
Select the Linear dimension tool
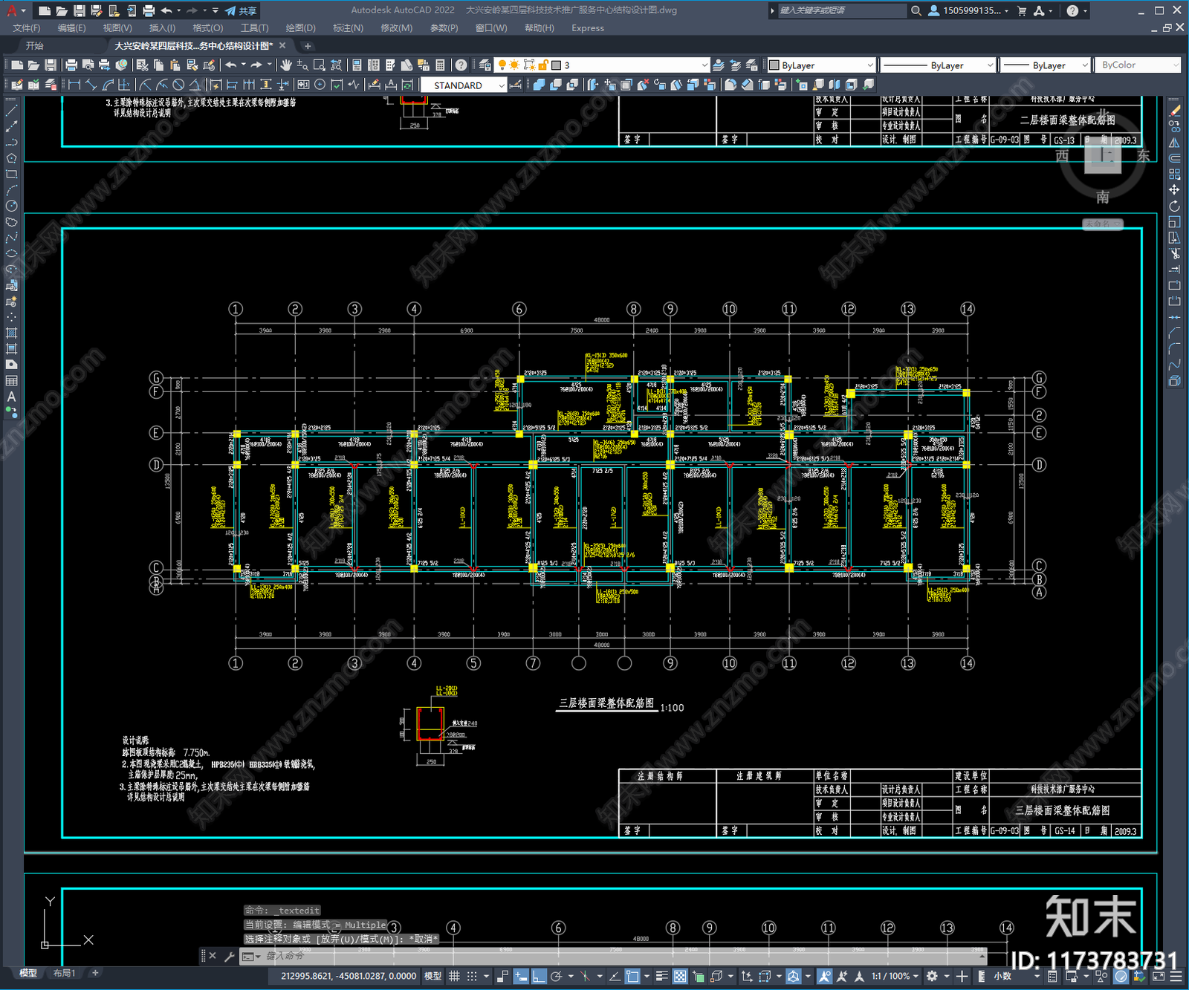tap(74, 85)
